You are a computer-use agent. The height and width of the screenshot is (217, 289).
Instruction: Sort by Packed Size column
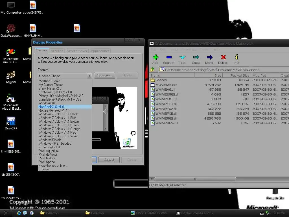click(x=237, y=75)
